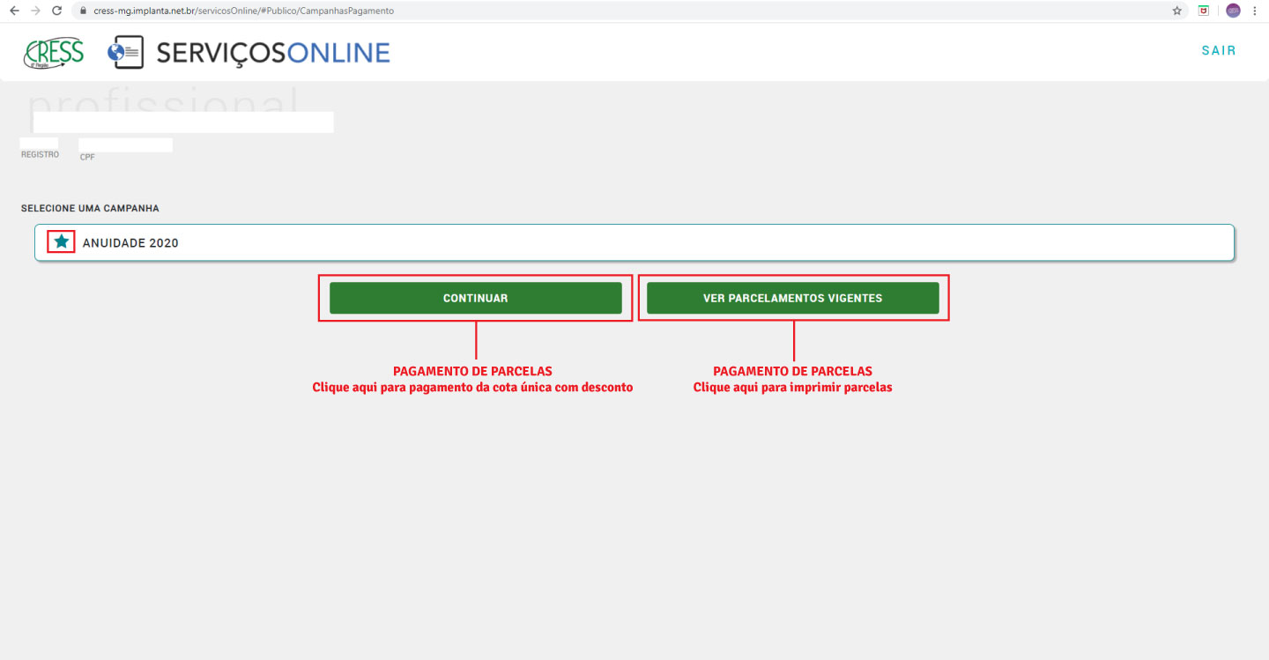The height and width of the screenshot is (660, 1269).
Task: Click the blanked-out professional name box
Action: [182, 122]
